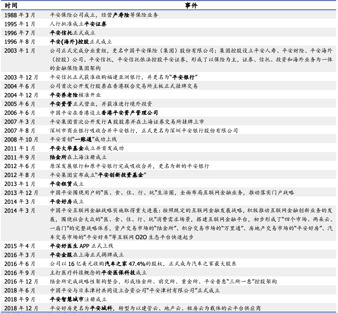Click the event about 平安好房更名为平安城科
The height and width of the screenshot is (313, 338).
[155, 308]
